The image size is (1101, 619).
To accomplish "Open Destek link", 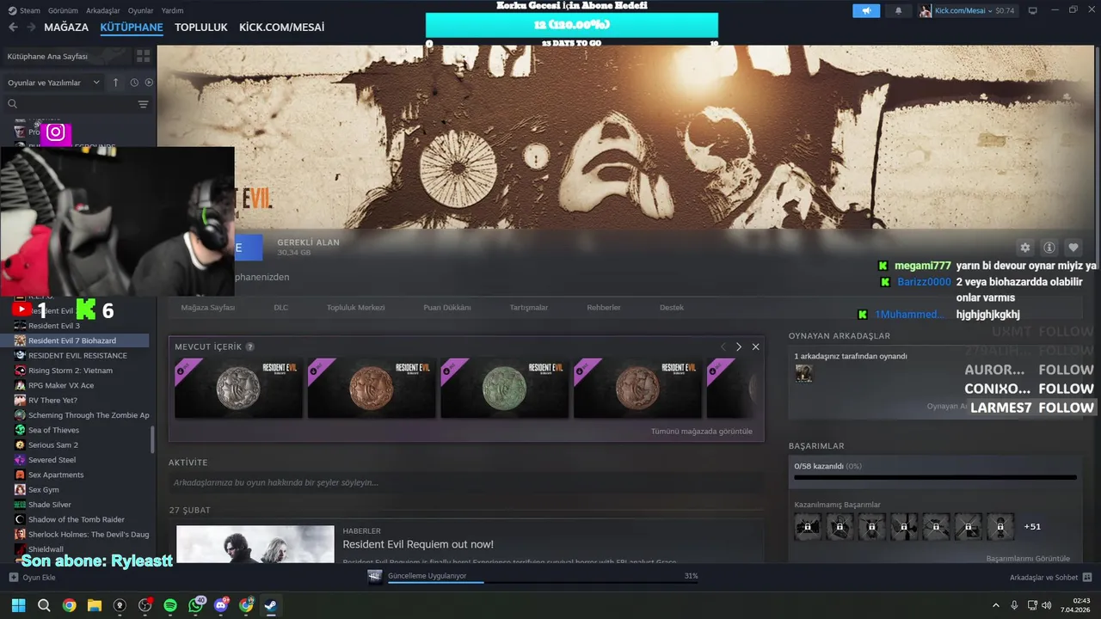I will coord(672,307).
